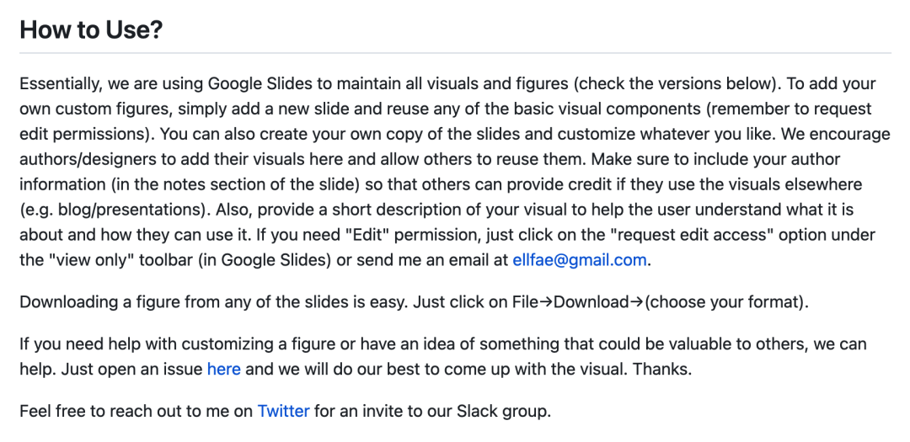Open the ellfae@gmail.com email link

[579, 260]
